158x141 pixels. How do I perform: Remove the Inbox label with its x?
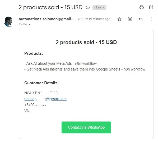(104, 8)
